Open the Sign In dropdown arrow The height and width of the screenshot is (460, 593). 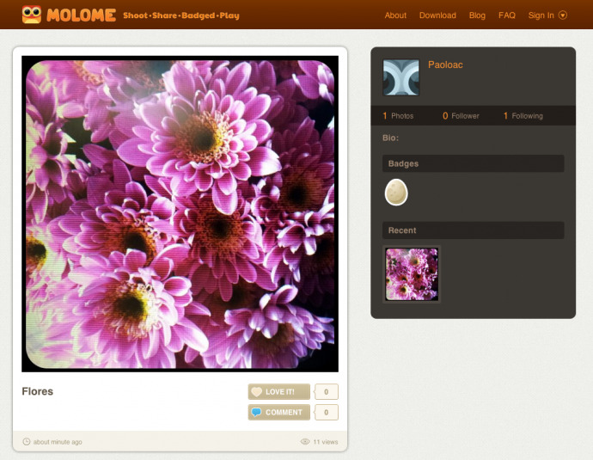[563, 15]
